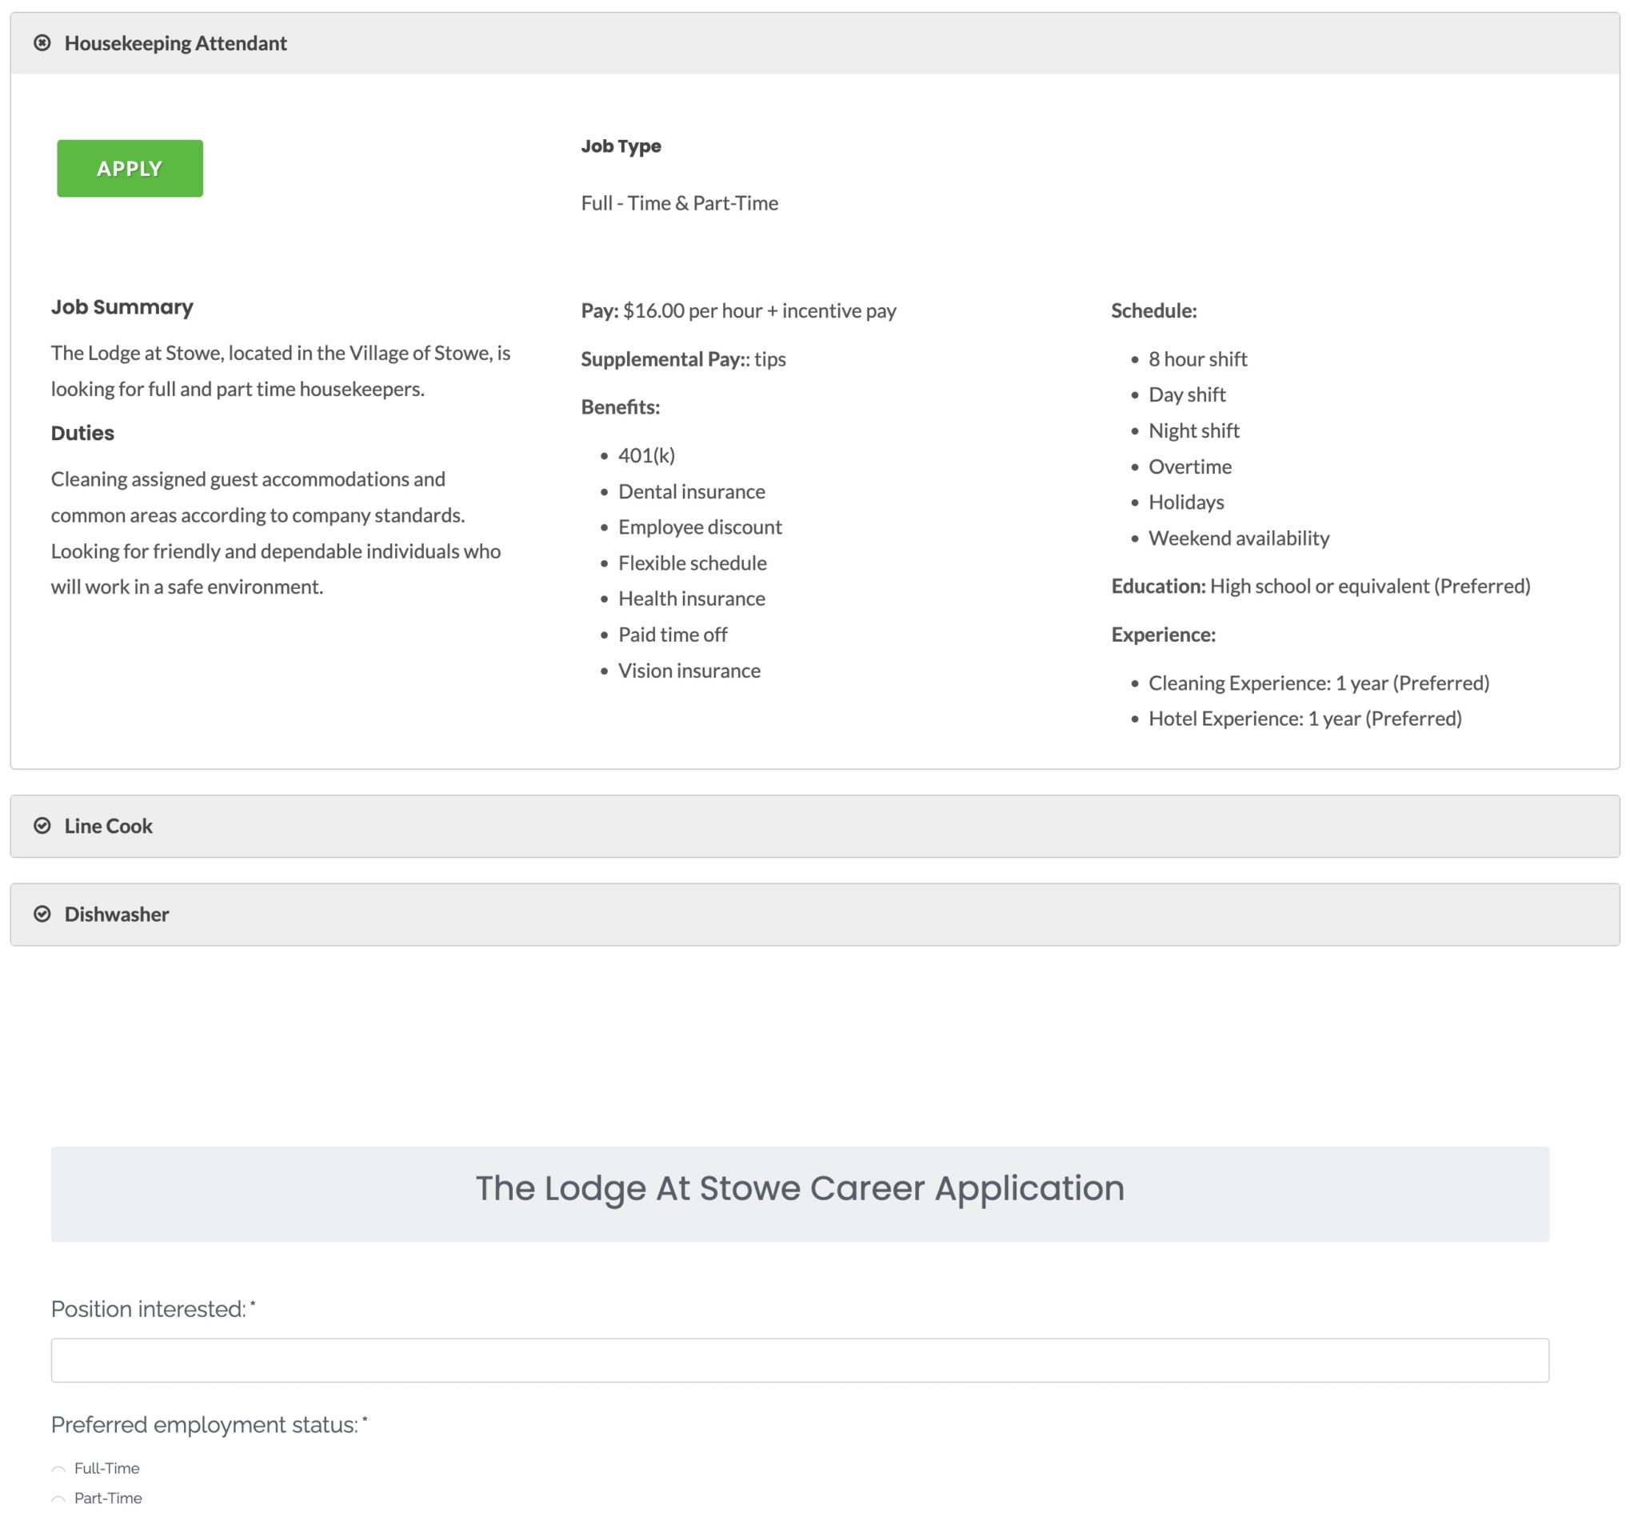Expand the Dishwasher job listing
Screen dimensions: 1638x1537
117,914
